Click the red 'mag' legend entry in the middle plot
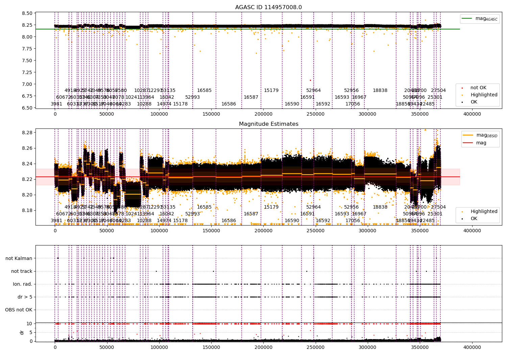 pyautogui.click(x=475, y=143)
